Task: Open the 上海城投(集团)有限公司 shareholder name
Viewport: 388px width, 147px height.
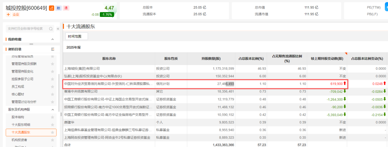Action: (x=82, y=68)
